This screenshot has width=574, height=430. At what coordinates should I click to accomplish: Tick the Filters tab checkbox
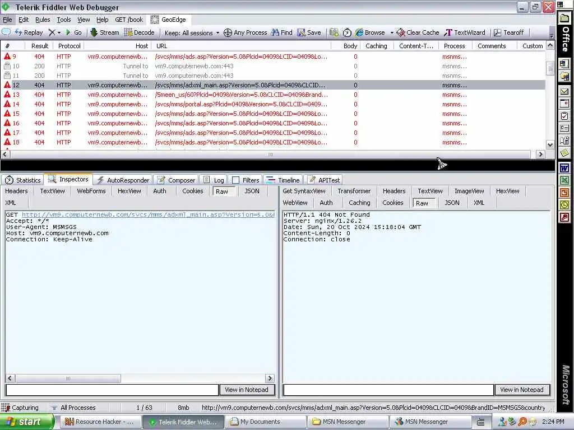click(x=236, y=180)
